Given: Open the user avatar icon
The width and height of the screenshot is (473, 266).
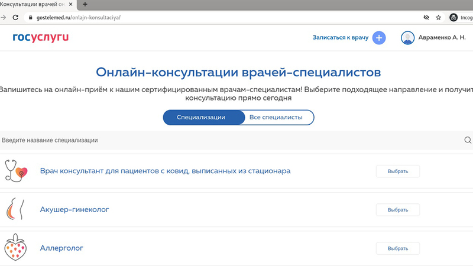Looking at the screenshot, I should [x=407, y=38].
